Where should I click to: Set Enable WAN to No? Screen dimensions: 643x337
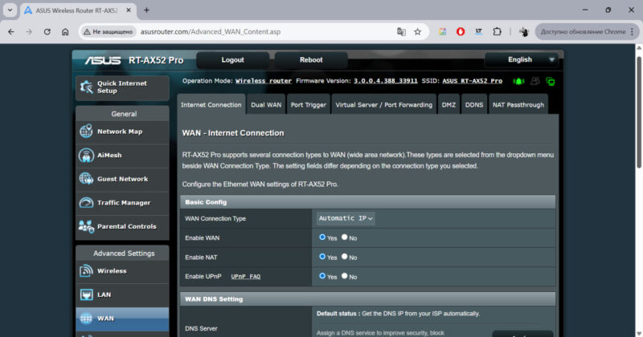(x=345, y=237)
